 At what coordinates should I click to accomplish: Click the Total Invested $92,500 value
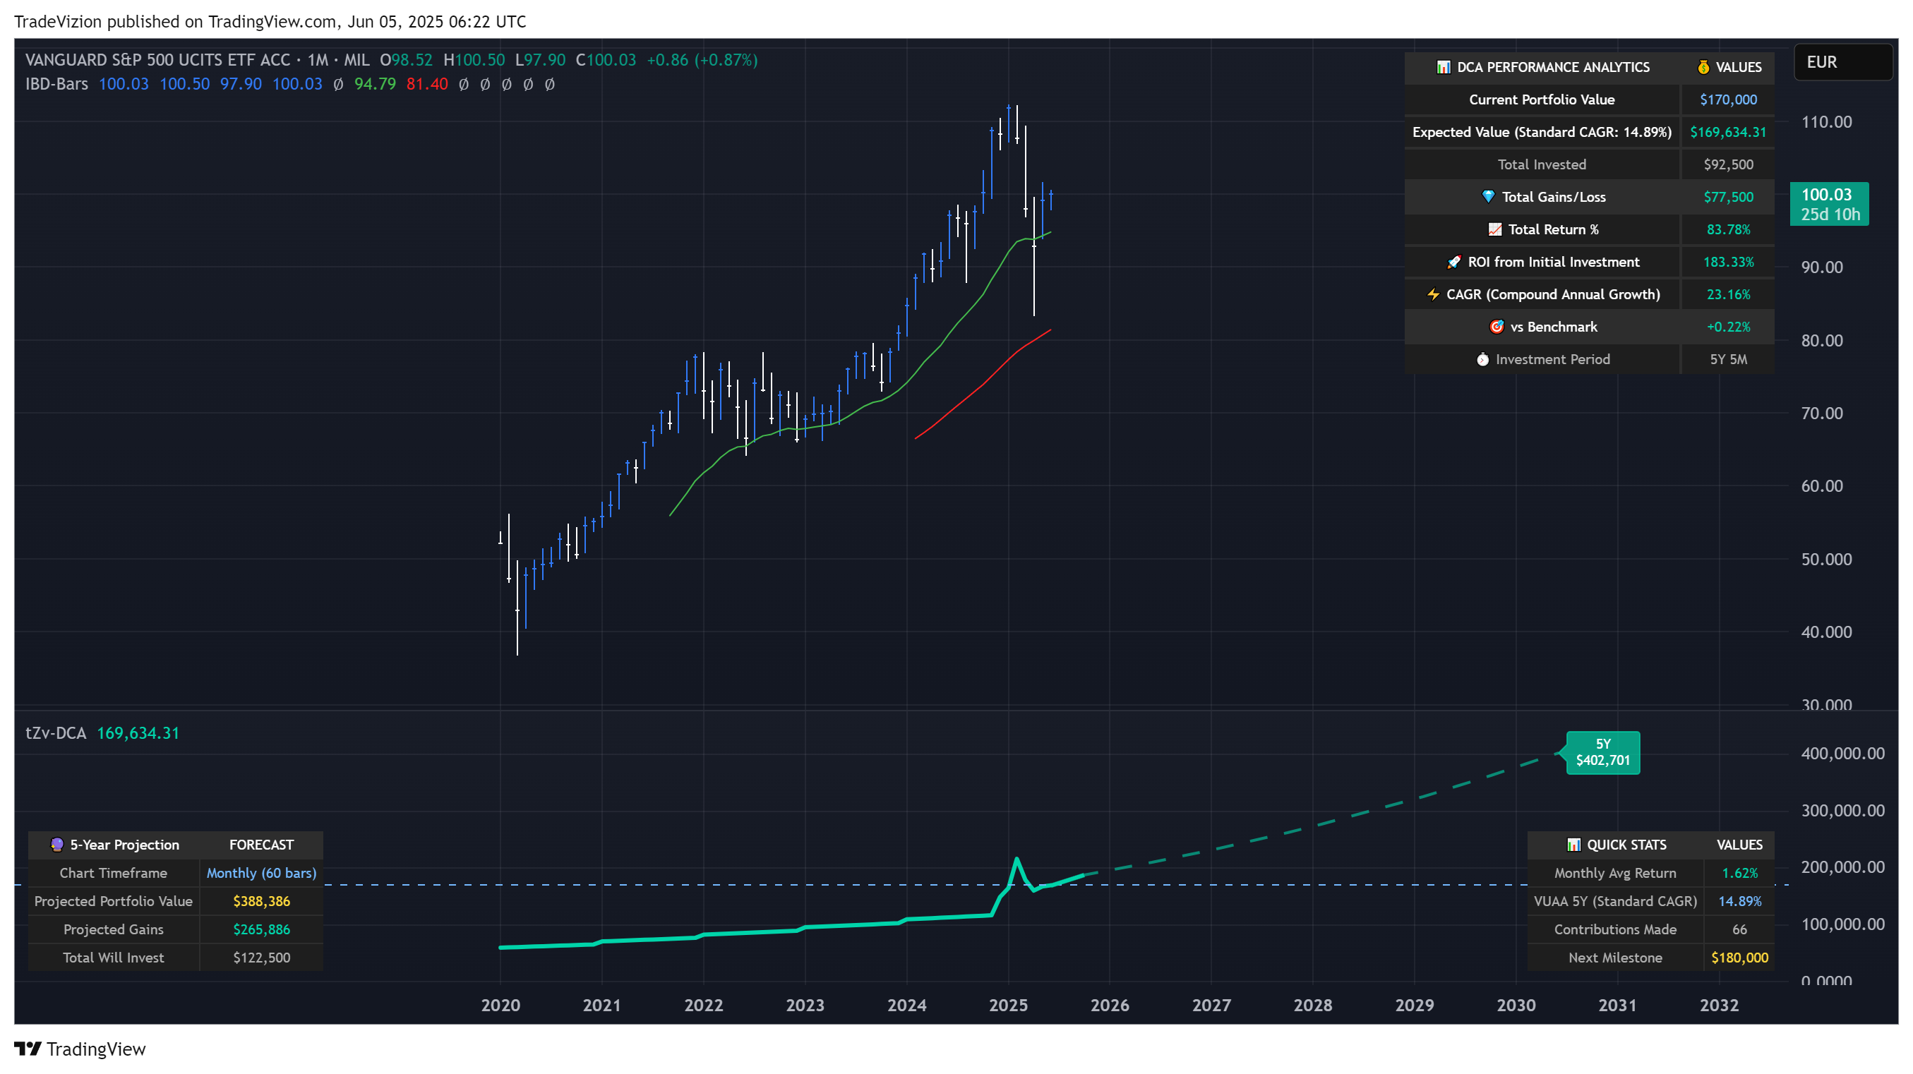tap(1728, 165)
